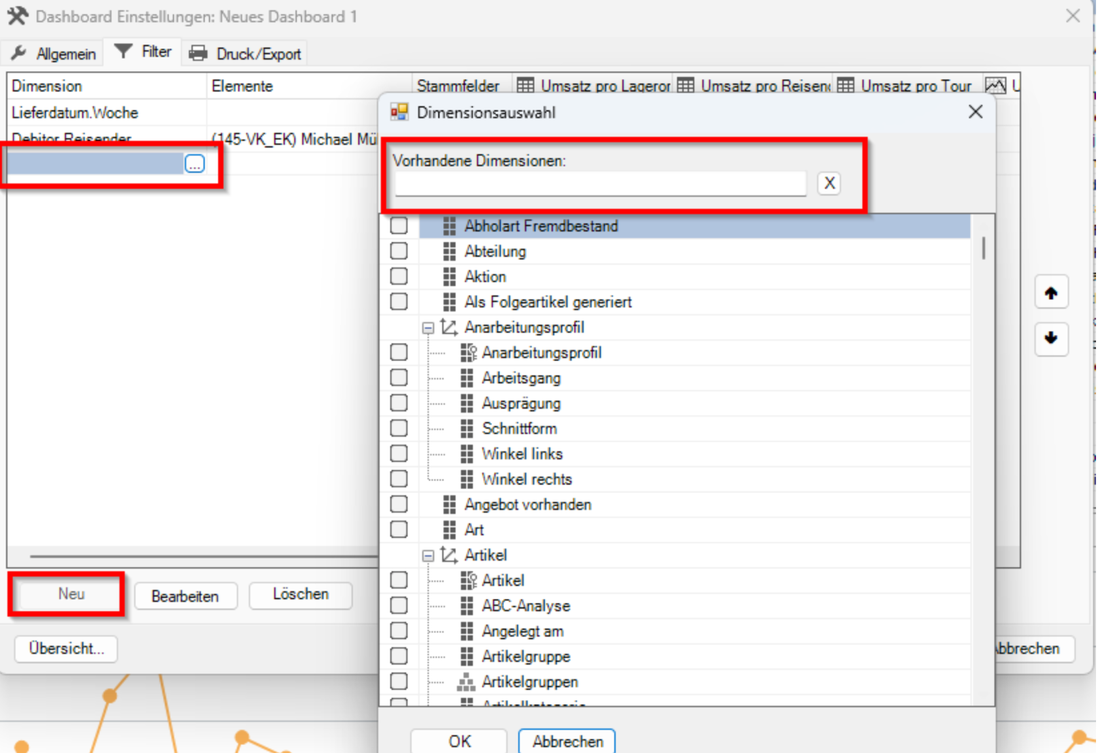Click the X clear-search button in Dimensionsauswahl
This screenshot has height=753, width=1098.
click(829, 184)
